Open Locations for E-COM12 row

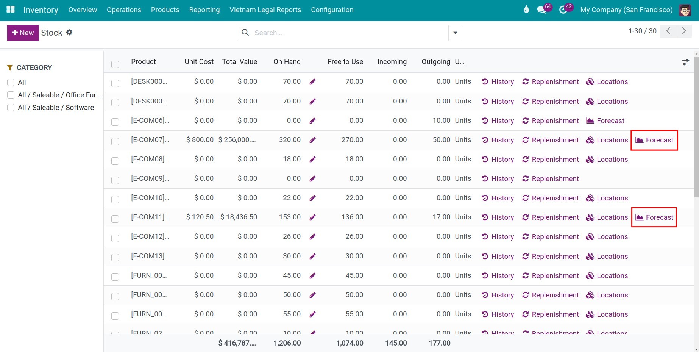coord(607,237)
